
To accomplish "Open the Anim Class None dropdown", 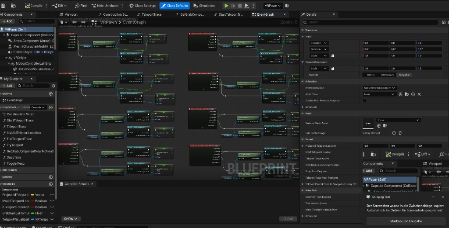I will (x=379, y=94).
